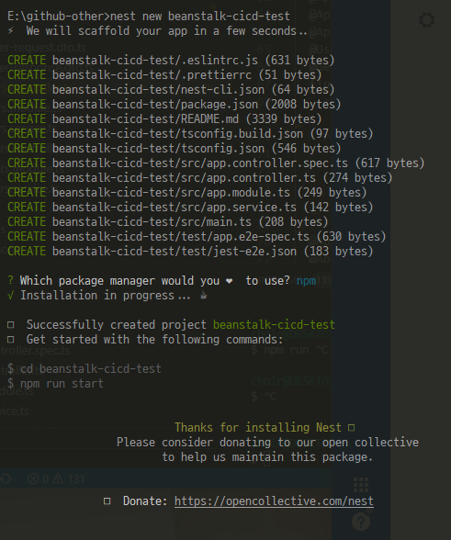Select the 'app.controller.spec.ts (617 bytes)' line
The width and height of the screenshot is (451, 540).
(216, 163)
